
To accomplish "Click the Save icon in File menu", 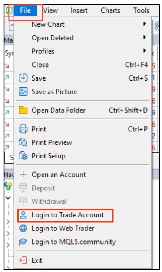I will [x=23, y=78].
